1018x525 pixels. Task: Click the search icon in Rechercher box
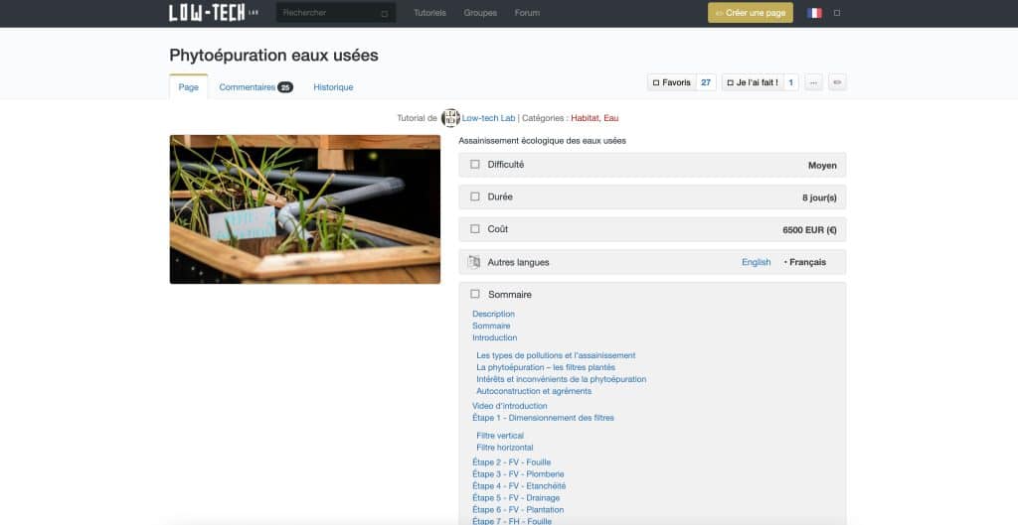click(x=385, y=14)
